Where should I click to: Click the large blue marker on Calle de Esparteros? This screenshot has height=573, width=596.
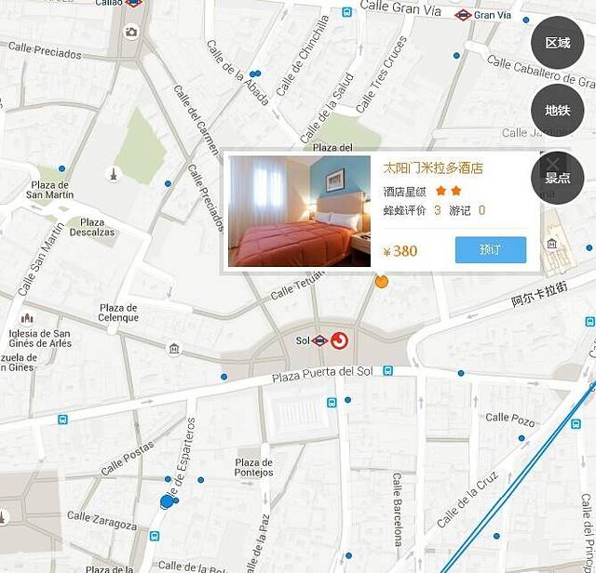click(x=168, y=501)
